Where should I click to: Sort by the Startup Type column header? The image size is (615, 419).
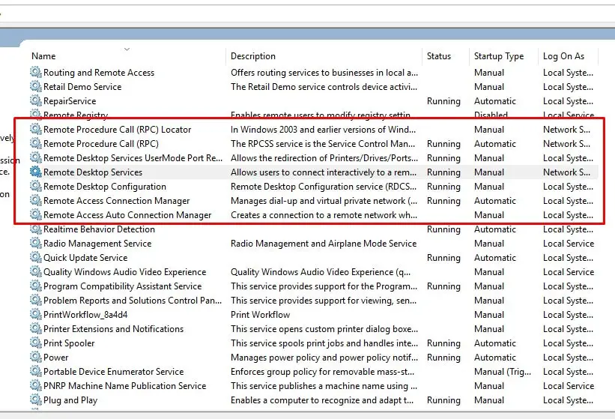[498, 56]
